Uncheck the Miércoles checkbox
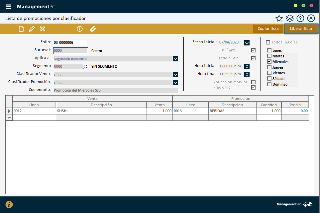This screenshot has width=320, height=213. (x=269, y=62)
